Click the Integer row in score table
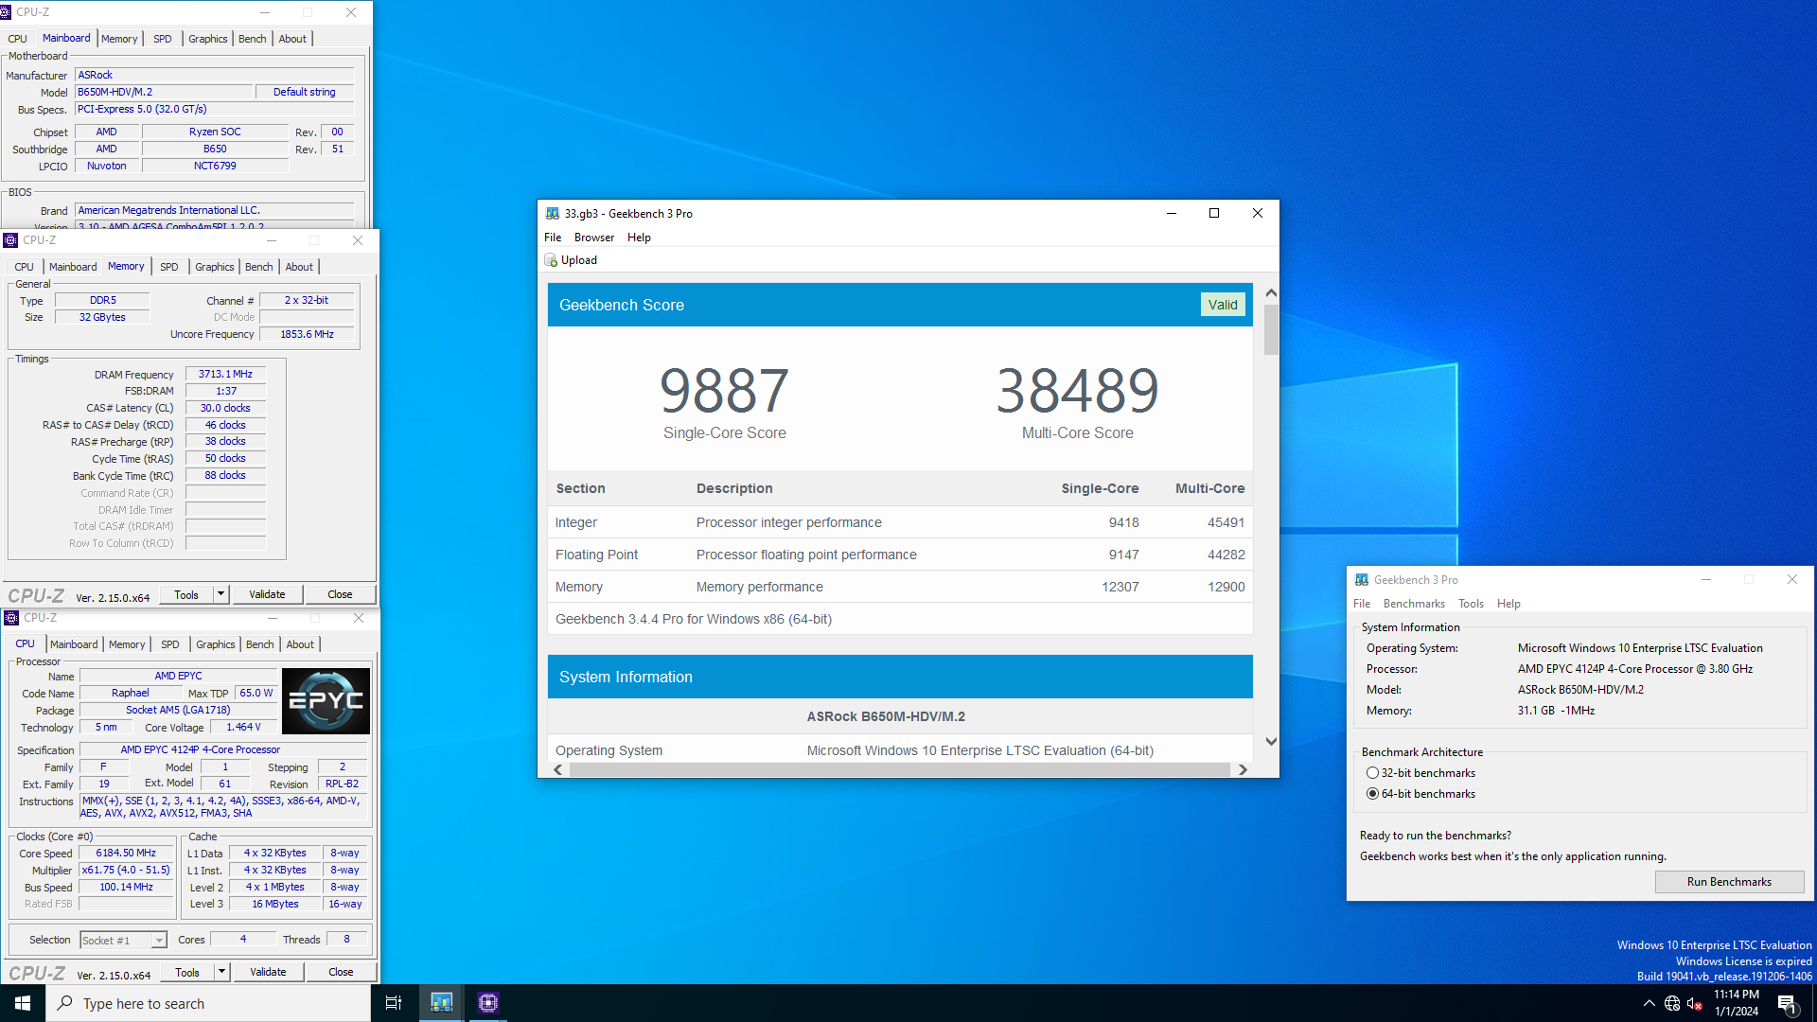 [x=900, y=522]
